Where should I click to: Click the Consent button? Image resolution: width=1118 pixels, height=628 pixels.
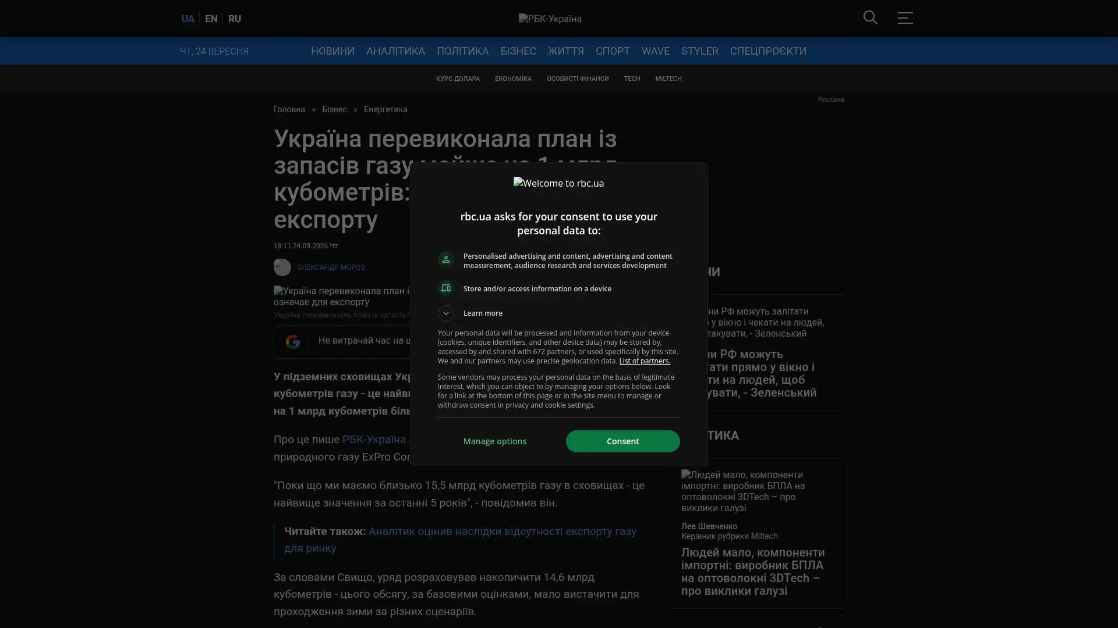(x=622, y=441)
